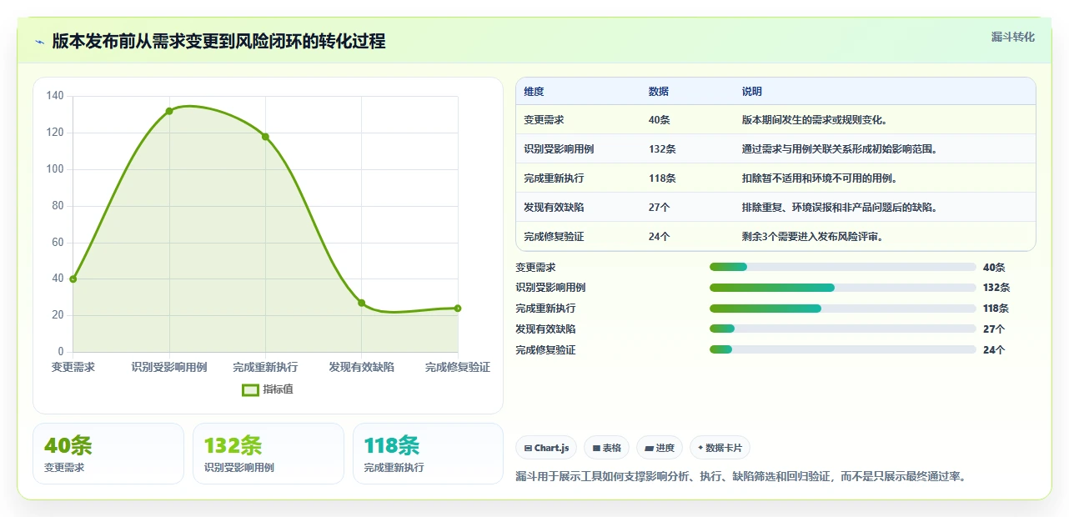Screen dimensions: 1069x517
Task: Click the chart point for 完成重新执行
Action: 265,137
